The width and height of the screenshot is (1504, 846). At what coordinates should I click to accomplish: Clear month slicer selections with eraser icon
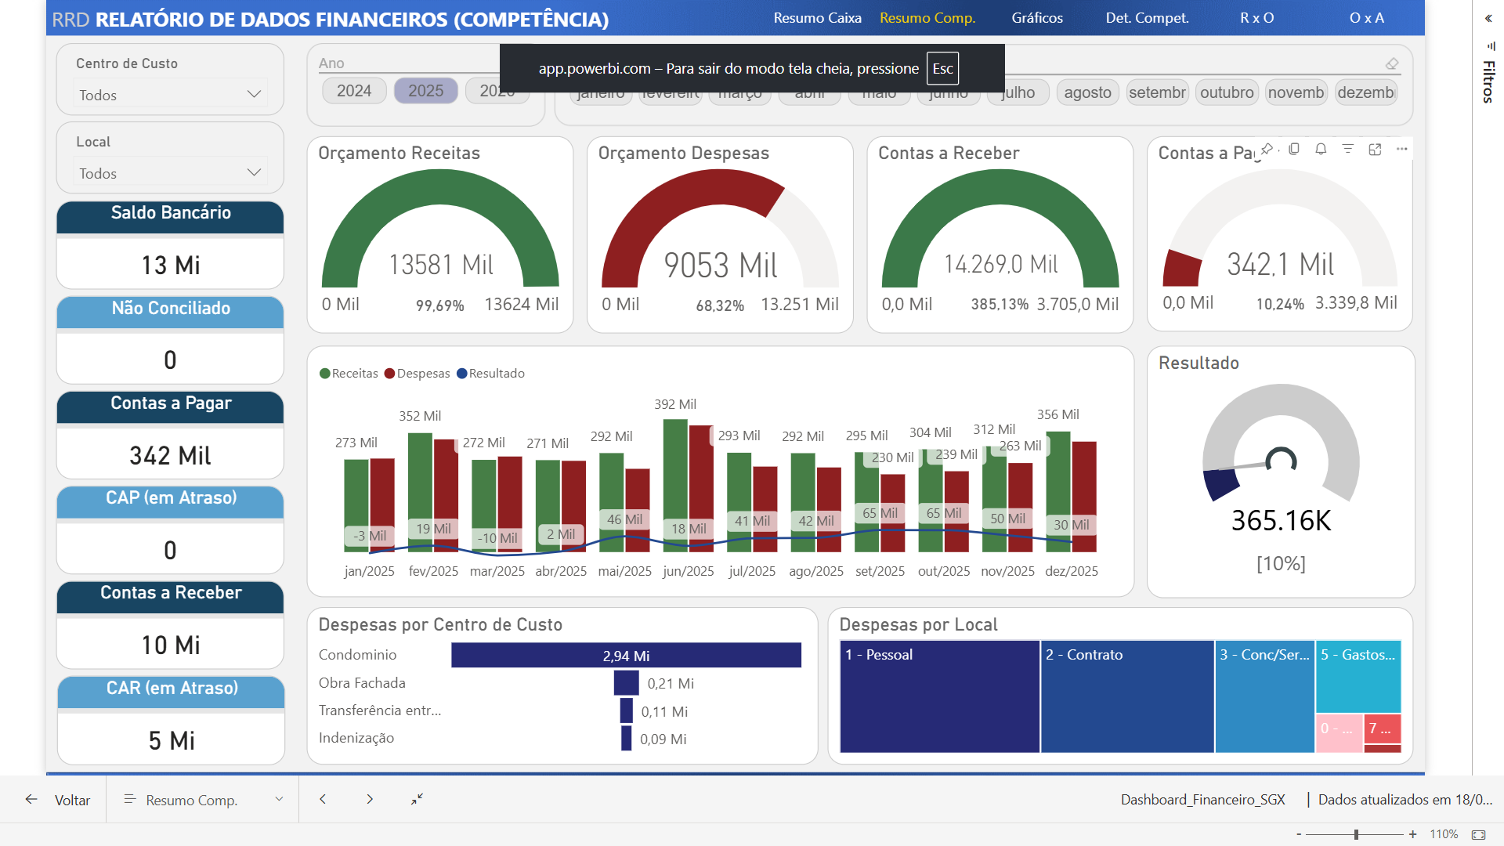click(x=1392, y=63)
